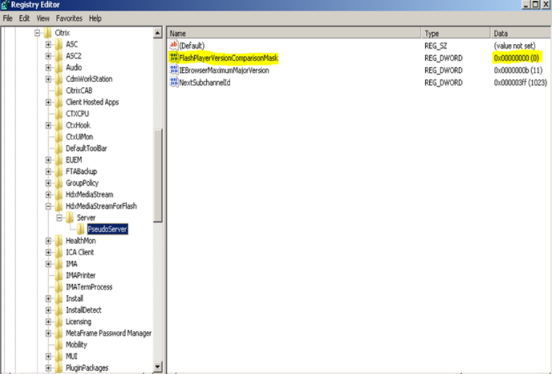Expand the HealthMon key
552x374 pixels.
tap(48, 241)
